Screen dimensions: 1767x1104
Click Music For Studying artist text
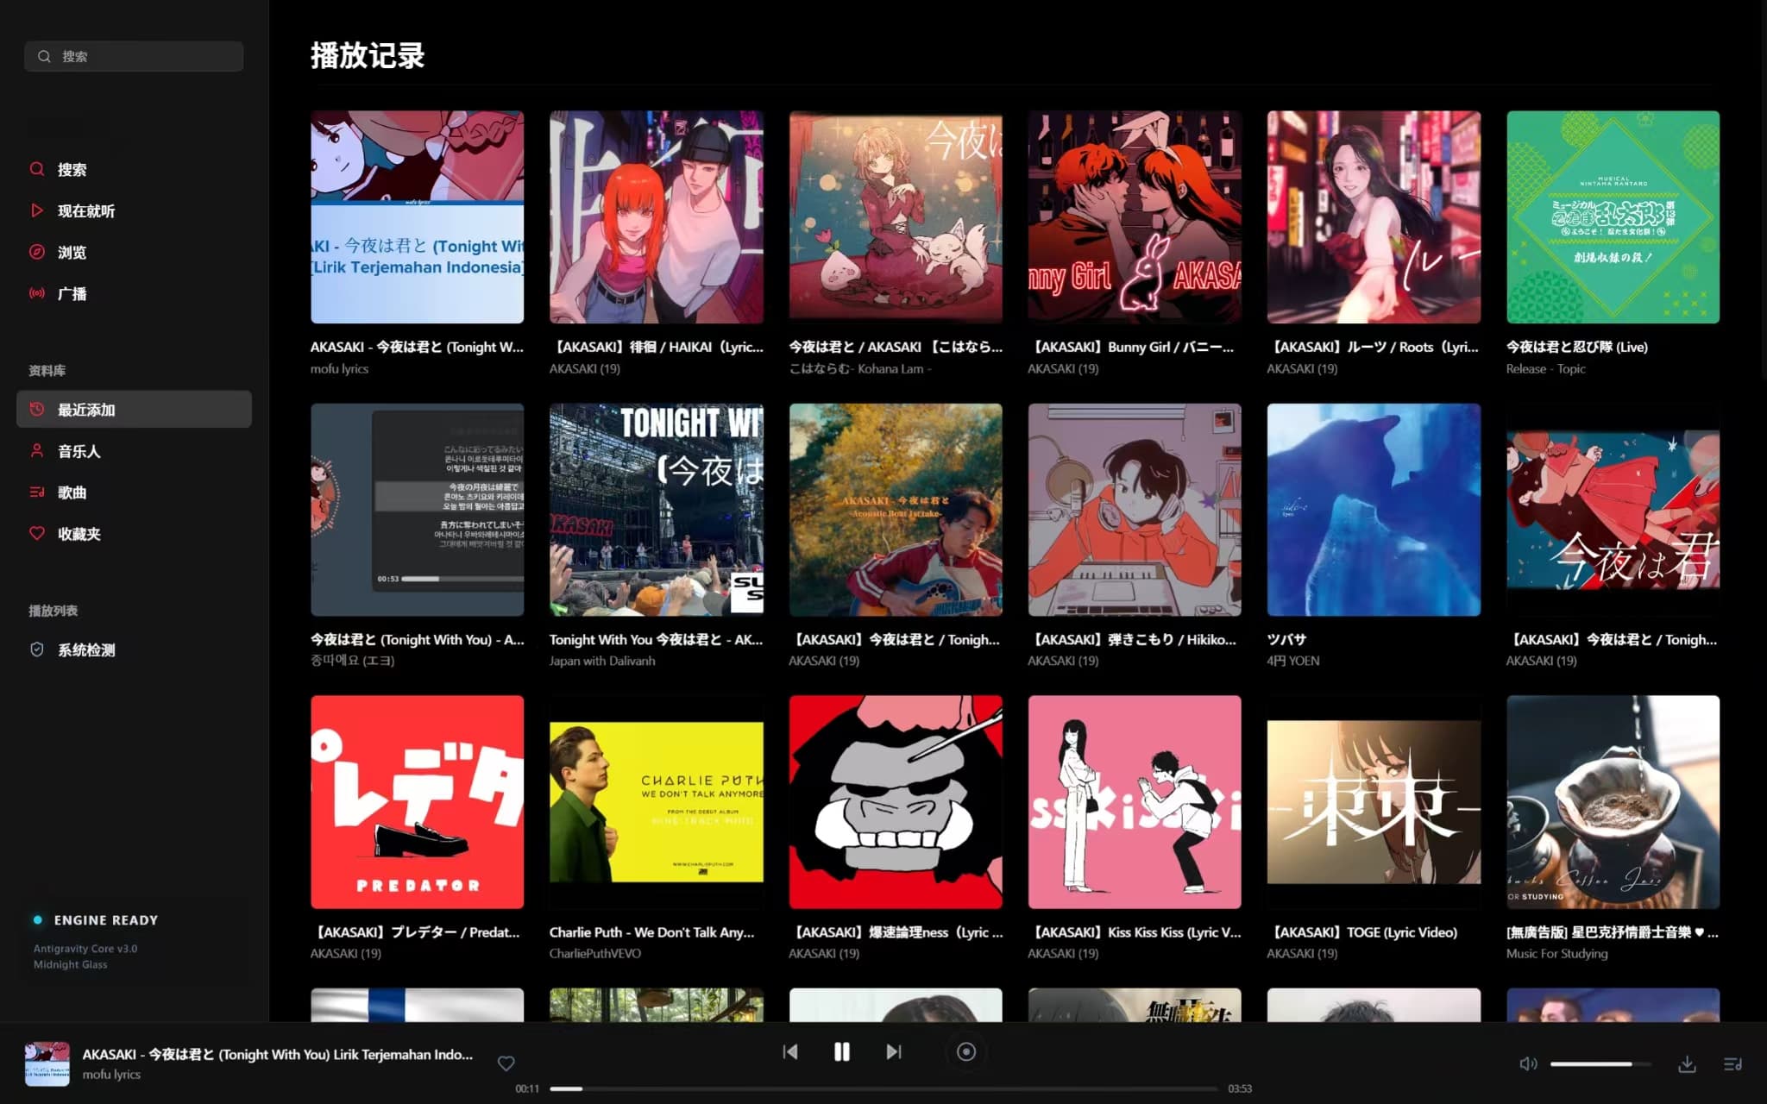[x=1556, y=953]
